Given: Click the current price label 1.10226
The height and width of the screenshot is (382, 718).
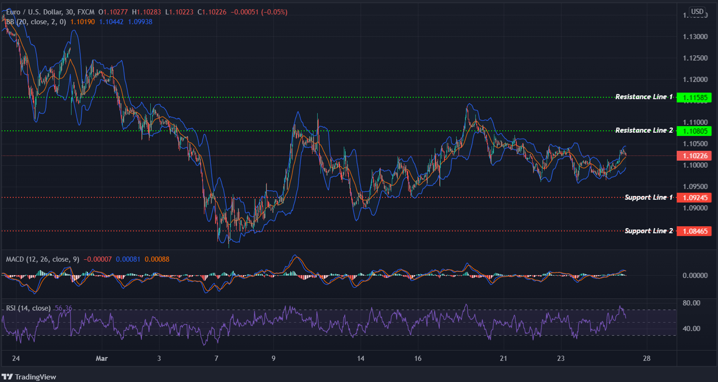Looking at the screenshot, I should [x=695, y=156].
